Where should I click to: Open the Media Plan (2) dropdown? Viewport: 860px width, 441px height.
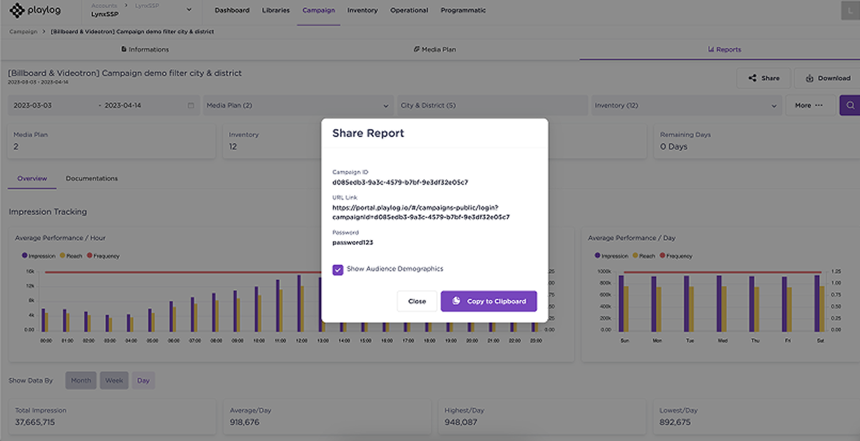point(298,105)
